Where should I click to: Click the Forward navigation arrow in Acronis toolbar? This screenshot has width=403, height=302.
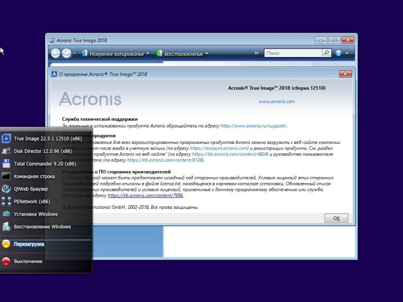[x=67, y=53]
